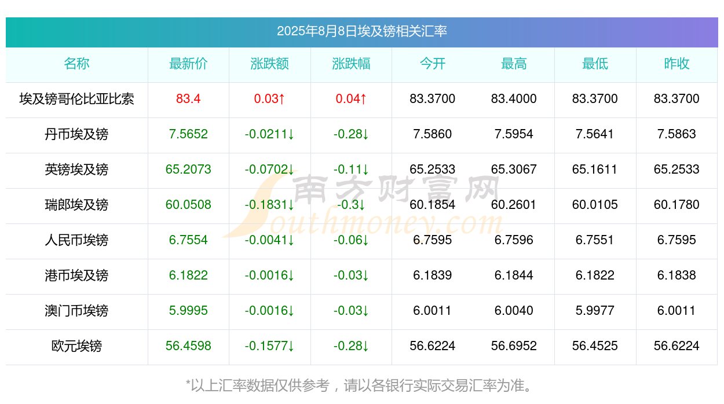Image resolution: width=724 pixels, height=404 pixels.
Task: Click the change amount -0.1831↓
Action: [270, 205]
